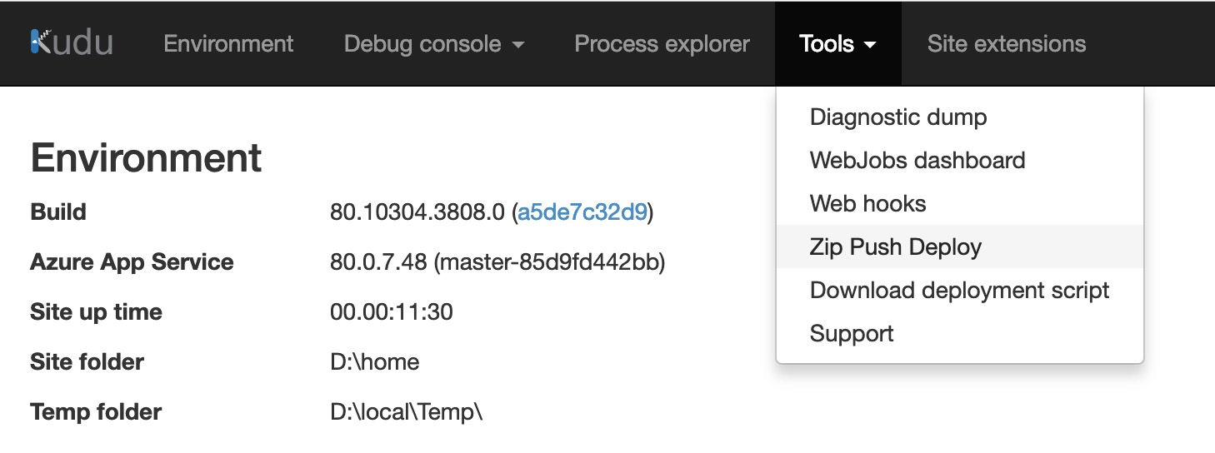Viewport: 1215px width, 453px height.
Task: Open the Site extensions page
Action: click(1006, 43)
